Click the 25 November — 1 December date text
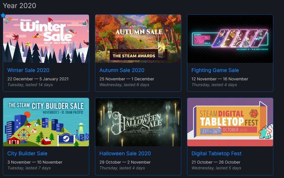 127,79
